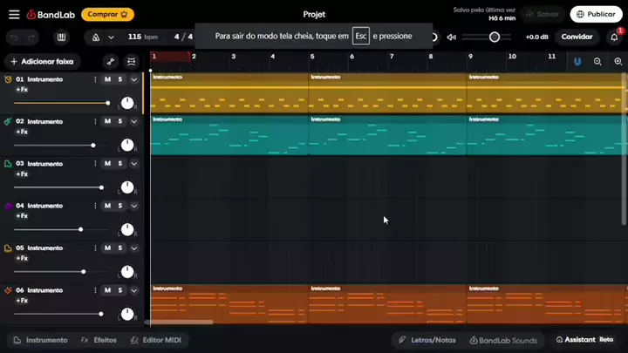Image resolution: width=628 pixels, height=353 pixels.
Task: Select first yellow clip of track 01
Action: 229,93
